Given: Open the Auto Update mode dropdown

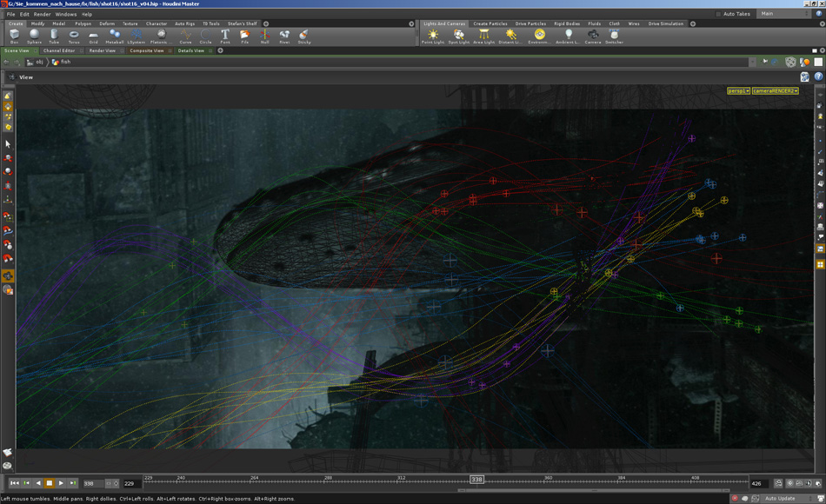Looking at the screenshot, I should click(x=784, y=498).
